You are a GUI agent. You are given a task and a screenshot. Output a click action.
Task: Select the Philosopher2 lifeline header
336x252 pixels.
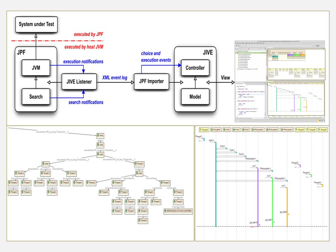coord(272,129)
